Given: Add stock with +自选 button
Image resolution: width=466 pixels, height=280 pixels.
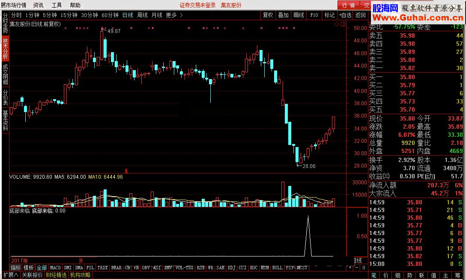Looking at the screenshot, I should coord(345,15).
